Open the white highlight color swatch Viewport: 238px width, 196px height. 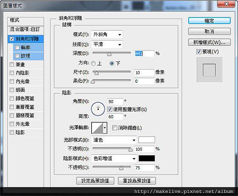pos(147,140)
